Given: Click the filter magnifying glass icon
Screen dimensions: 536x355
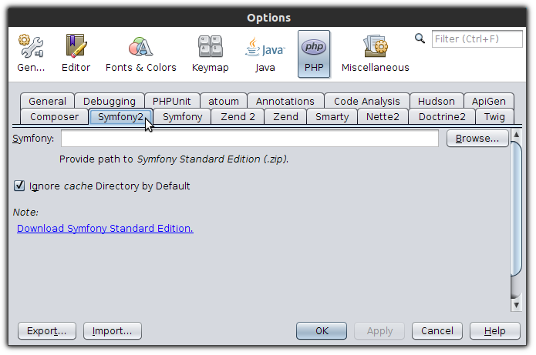Looking at the screenshot, I should (x=420, y=39).
